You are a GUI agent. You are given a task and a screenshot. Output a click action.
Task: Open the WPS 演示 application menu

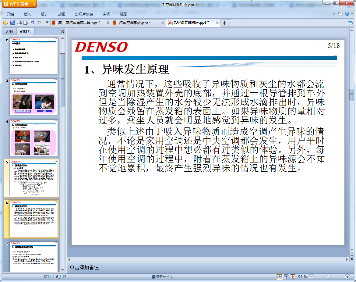coord(17,4)
